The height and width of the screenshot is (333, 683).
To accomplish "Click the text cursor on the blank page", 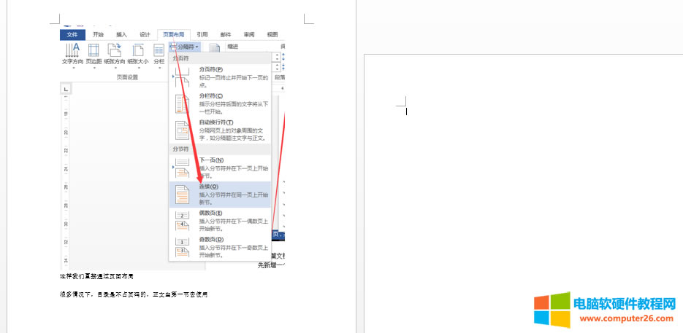I will [x=406, y=111].
